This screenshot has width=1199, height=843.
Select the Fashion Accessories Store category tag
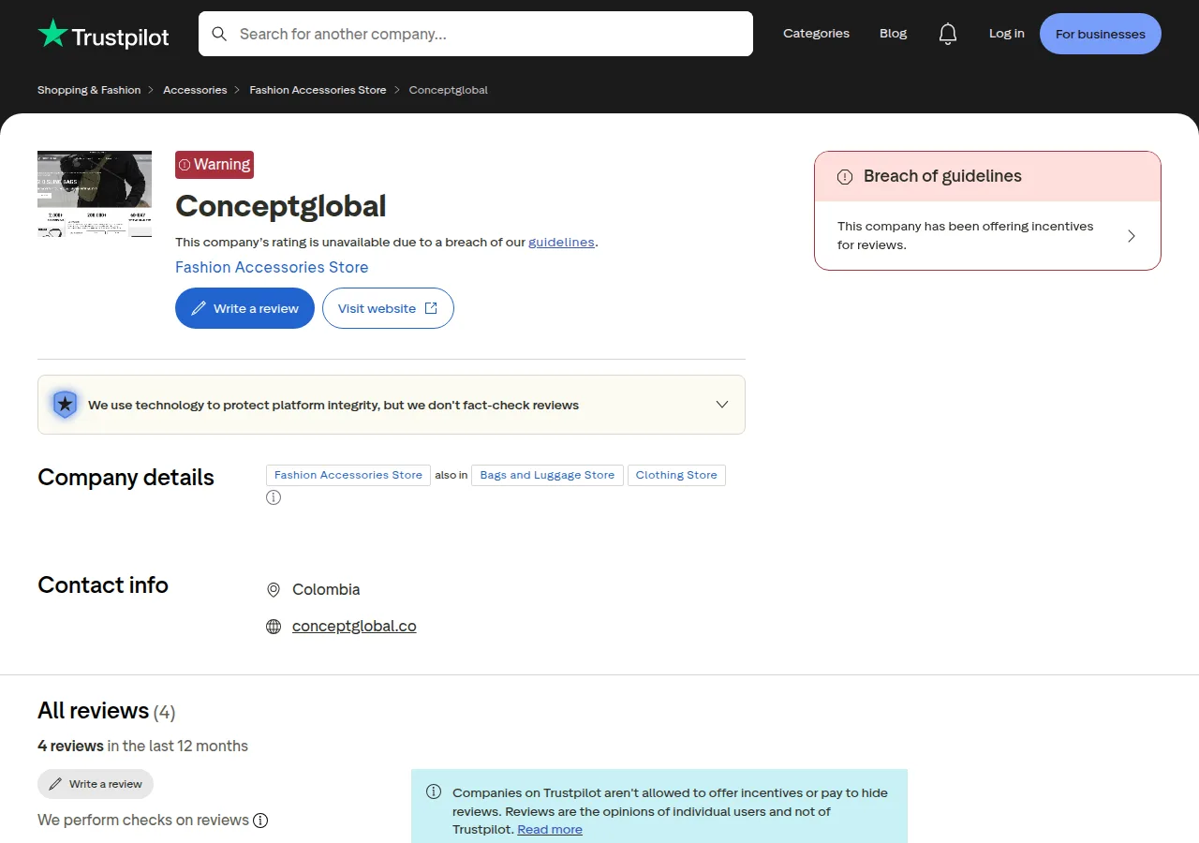point(348,475)
